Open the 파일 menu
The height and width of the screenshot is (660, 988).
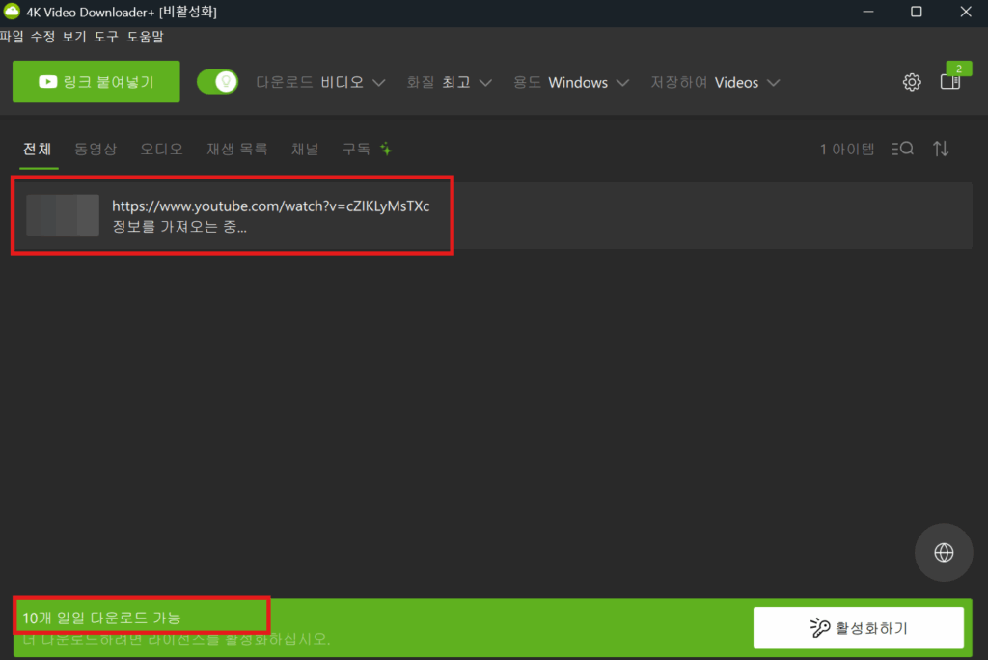tap(12, 37)
